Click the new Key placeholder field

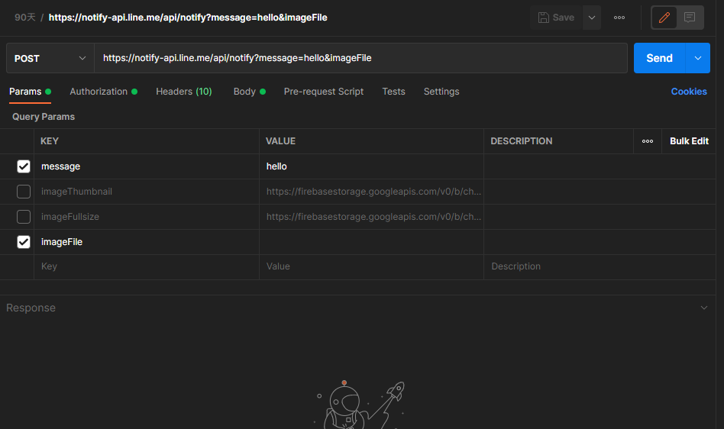147,266
